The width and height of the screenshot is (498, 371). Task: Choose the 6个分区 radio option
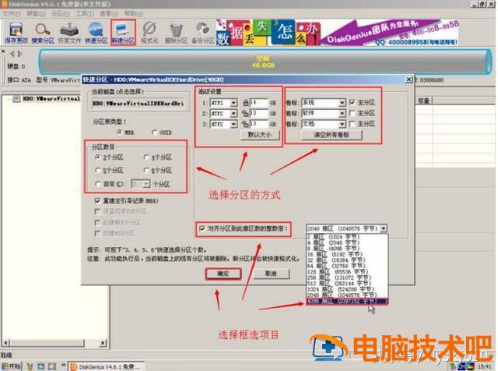pos(146,171)
